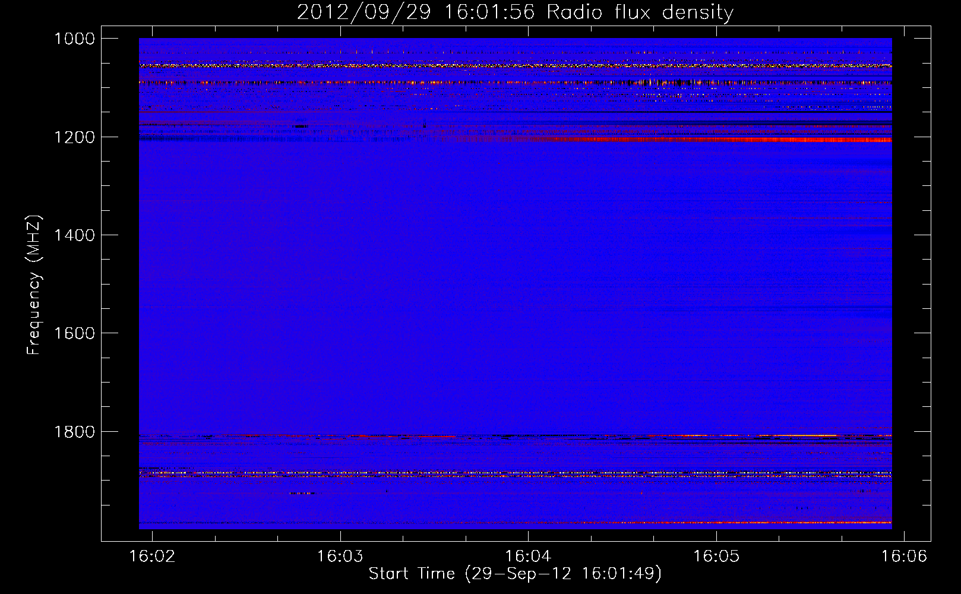The width and height of the screenshot is (961, 594).
Task: Select the 1000 frequency tick label
Action: point(74,39)
